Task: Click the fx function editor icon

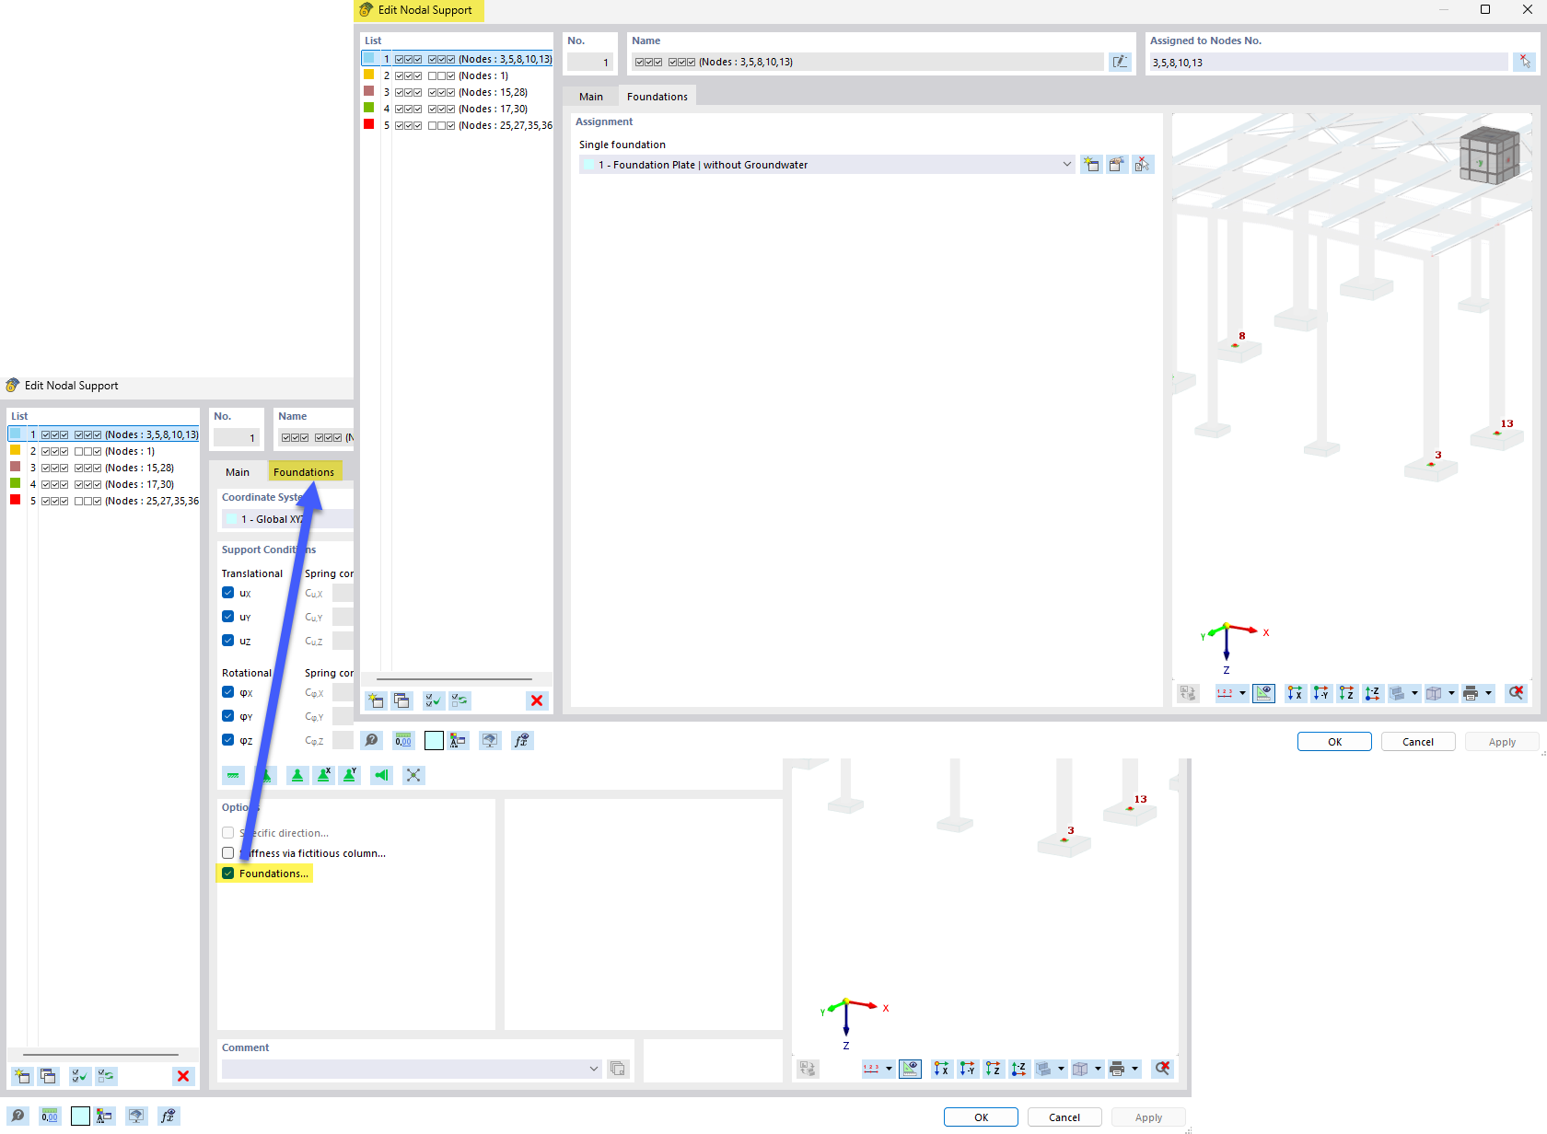Action: (522, 740)
